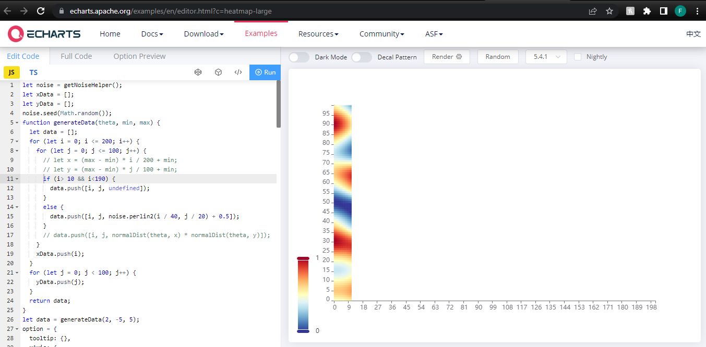The image size is (706, 347).
Task: Turn on Decal Pattern toggle
Action: point(361,57)
